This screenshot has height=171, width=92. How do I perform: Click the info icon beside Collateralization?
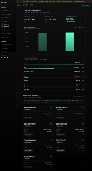point(76,17)
